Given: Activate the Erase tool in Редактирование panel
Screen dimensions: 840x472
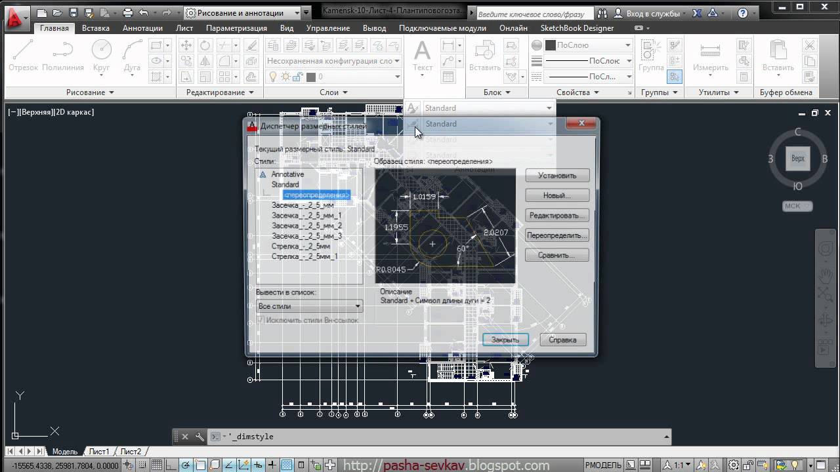Looking at the screenshot, I should [251, 45].
